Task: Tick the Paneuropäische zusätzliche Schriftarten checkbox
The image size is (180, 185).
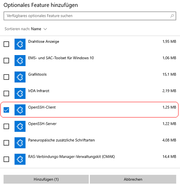Action: pyautogui.click(x=6, y=143)
